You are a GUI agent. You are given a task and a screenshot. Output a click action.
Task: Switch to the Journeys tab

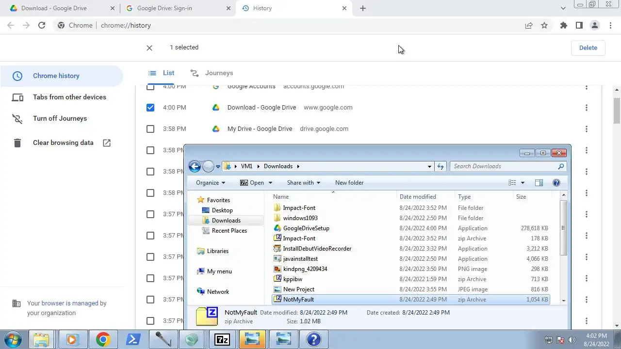(x=212, y=73)
